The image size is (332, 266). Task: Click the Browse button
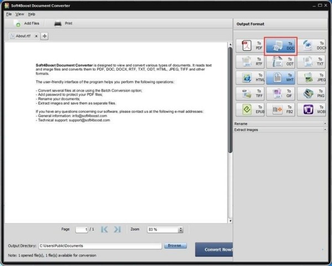(x=175, y=245)
